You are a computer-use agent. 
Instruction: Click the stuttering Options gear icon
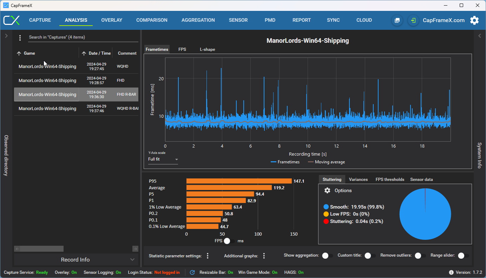(327, 190)
